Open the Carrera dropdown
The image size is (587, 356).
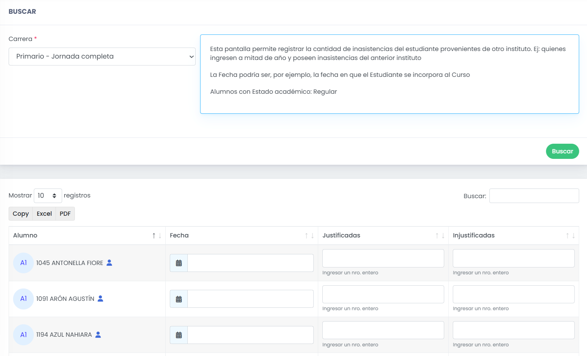[x=102, y=57]
